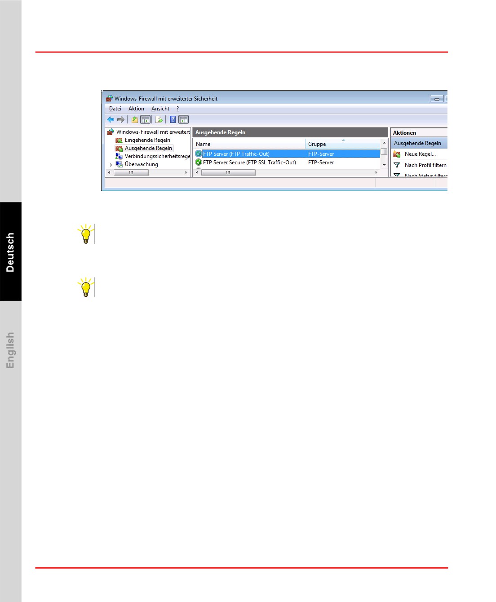Open Help via the blue question icon

[x=173, y=119]
